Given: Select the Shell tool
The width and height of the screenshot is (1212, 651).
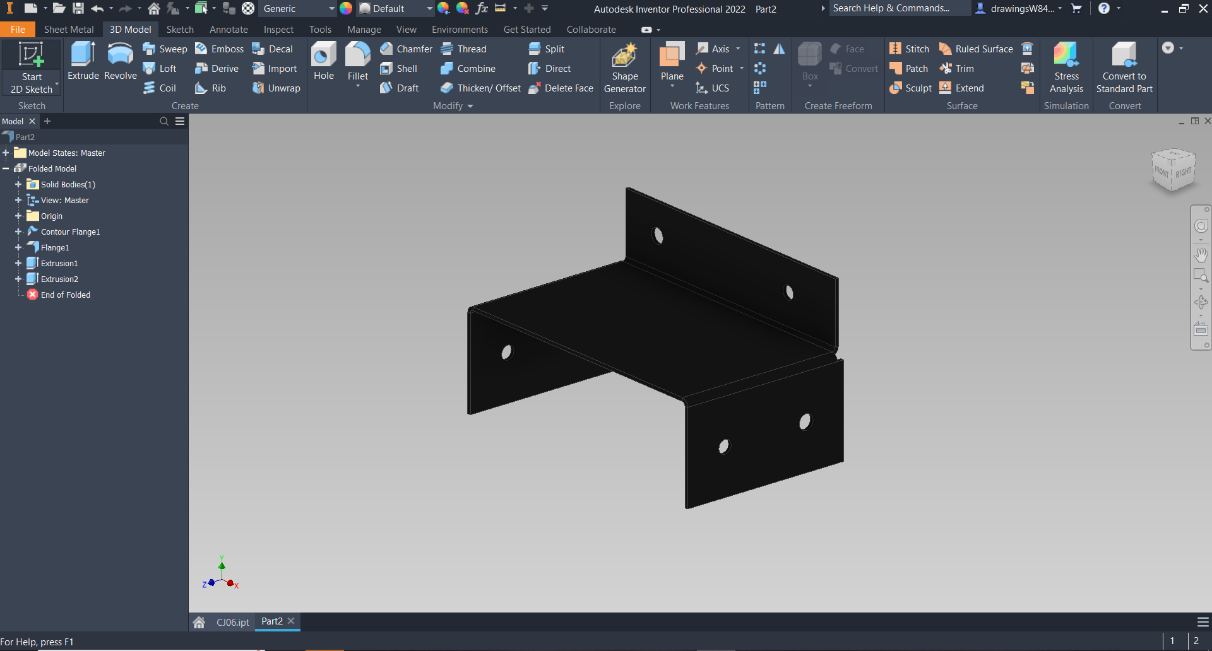Looking at the screenshot, I should pos(400,68).
